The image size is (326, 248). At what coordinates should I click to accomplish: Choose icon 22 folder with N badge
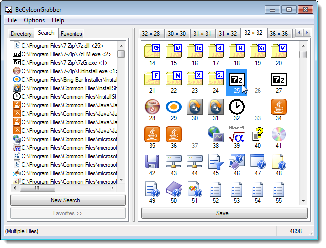pyautogui.click(x=174, y=79)
